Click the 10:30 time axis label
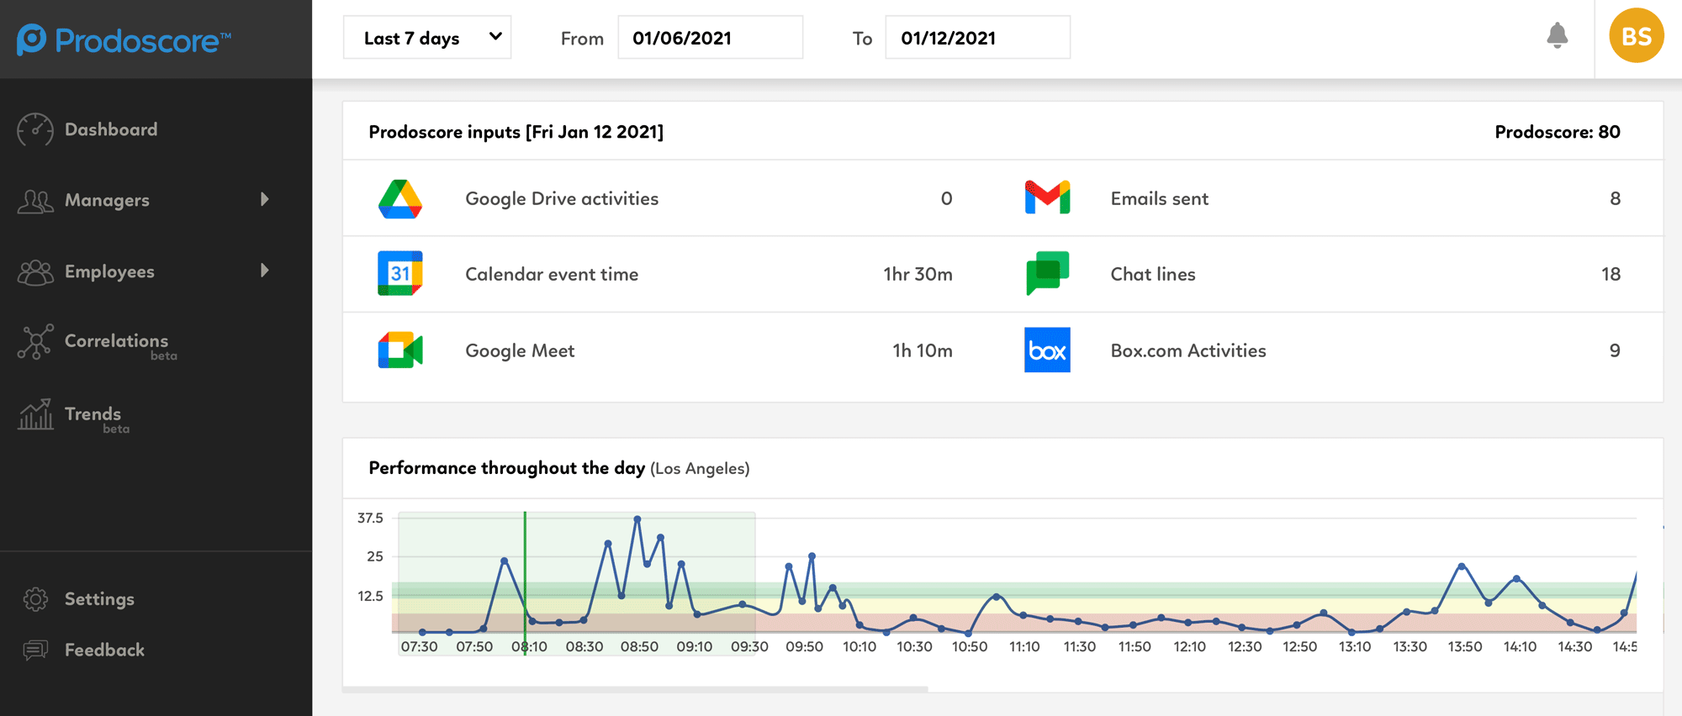 click(914, 646)
